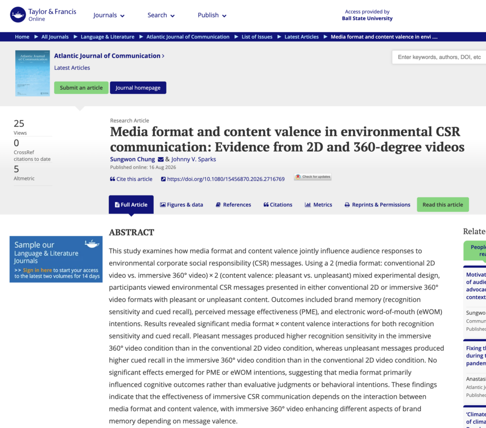The width and height of the screenshot is (486, 428).
Task: Open related article starting with 'Motivat'
Action: [476, 286]
